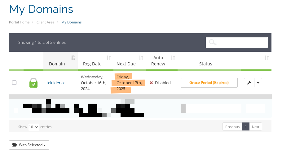Click the Next Due sort arrows
The width and height of the screenshot is (282, 153).
pyautogui.click(x=141, y=58)
